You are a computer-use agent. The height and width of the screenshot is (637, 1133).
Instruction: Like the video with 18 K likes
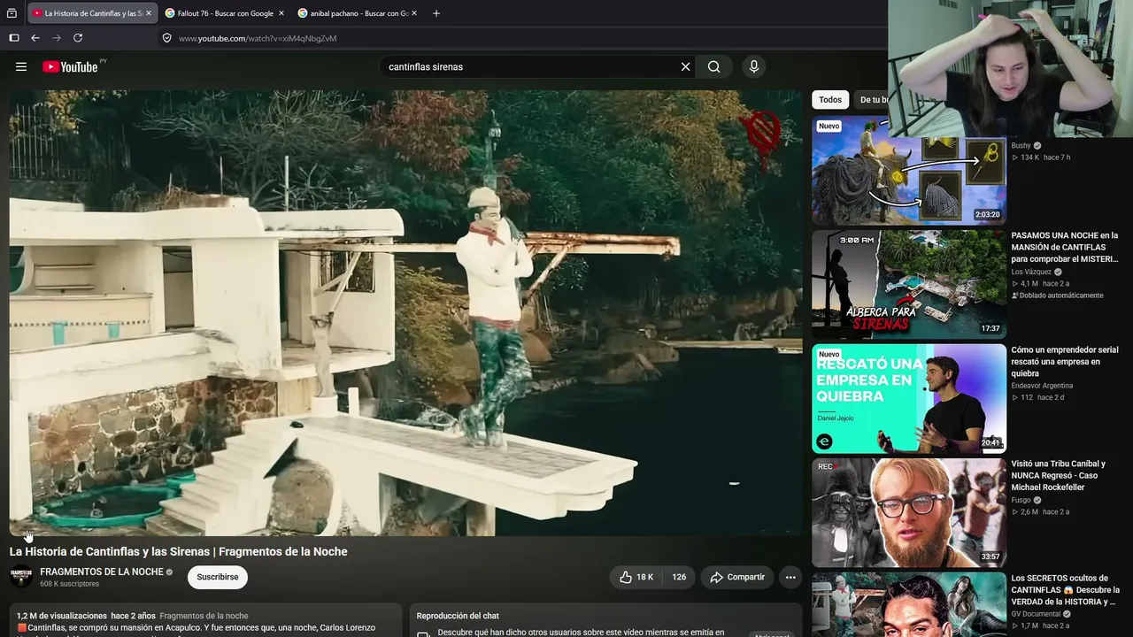[636, 577]
